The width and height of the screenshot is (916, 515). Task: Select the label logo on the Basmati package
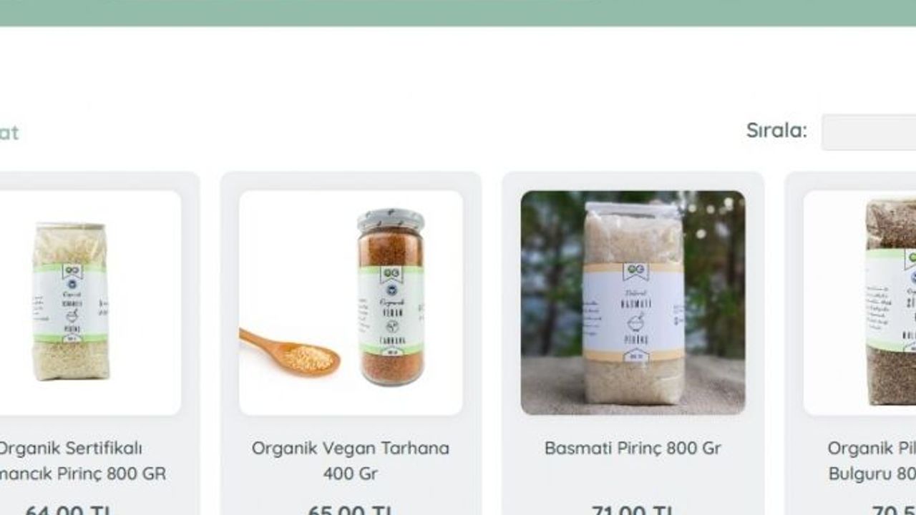[635, 271]
